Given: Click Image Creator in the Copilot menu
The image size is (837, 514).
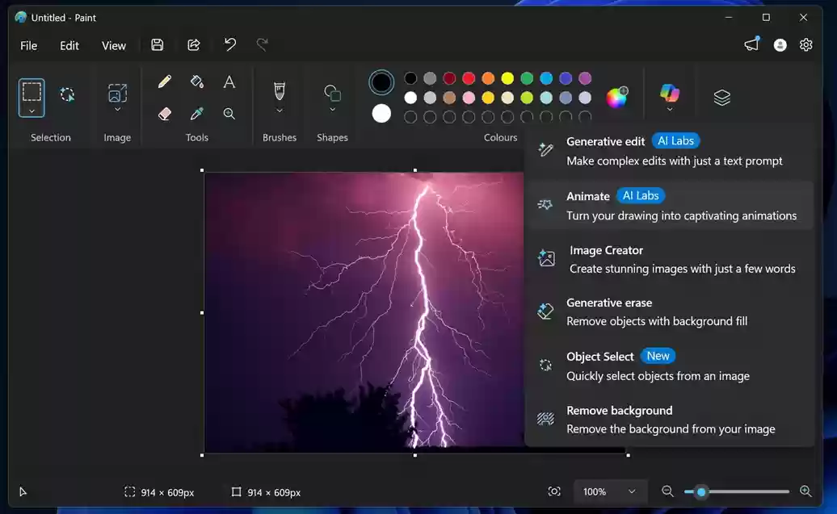Looking at the screenshot, I should (671, 259).
